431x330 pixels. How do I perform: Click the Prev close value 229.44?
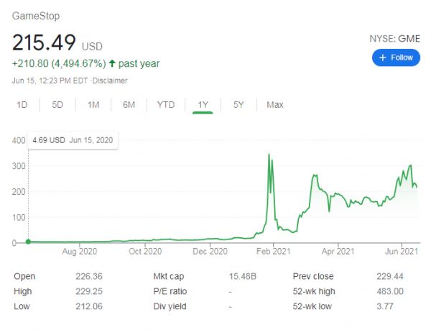pyautogui.click(x=389, y=276)
